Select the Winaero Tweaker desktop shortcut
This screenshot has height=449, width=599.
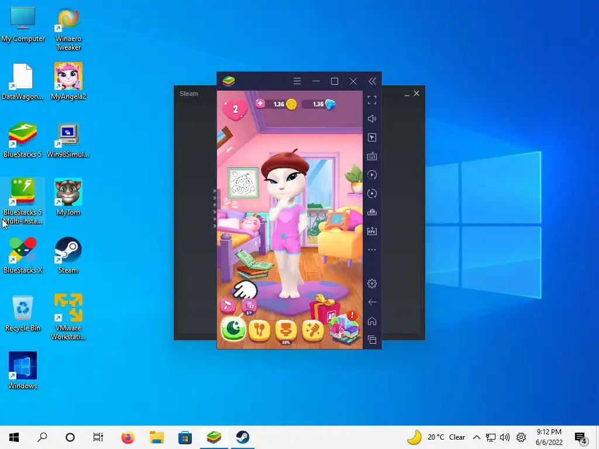[68, 29]
